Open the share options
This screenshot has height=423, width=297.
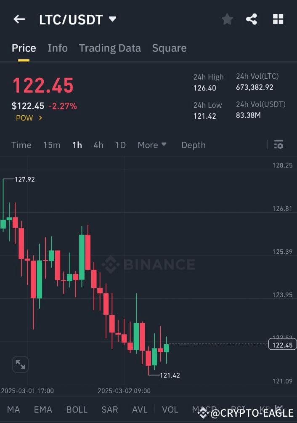(x=252, y=19)
